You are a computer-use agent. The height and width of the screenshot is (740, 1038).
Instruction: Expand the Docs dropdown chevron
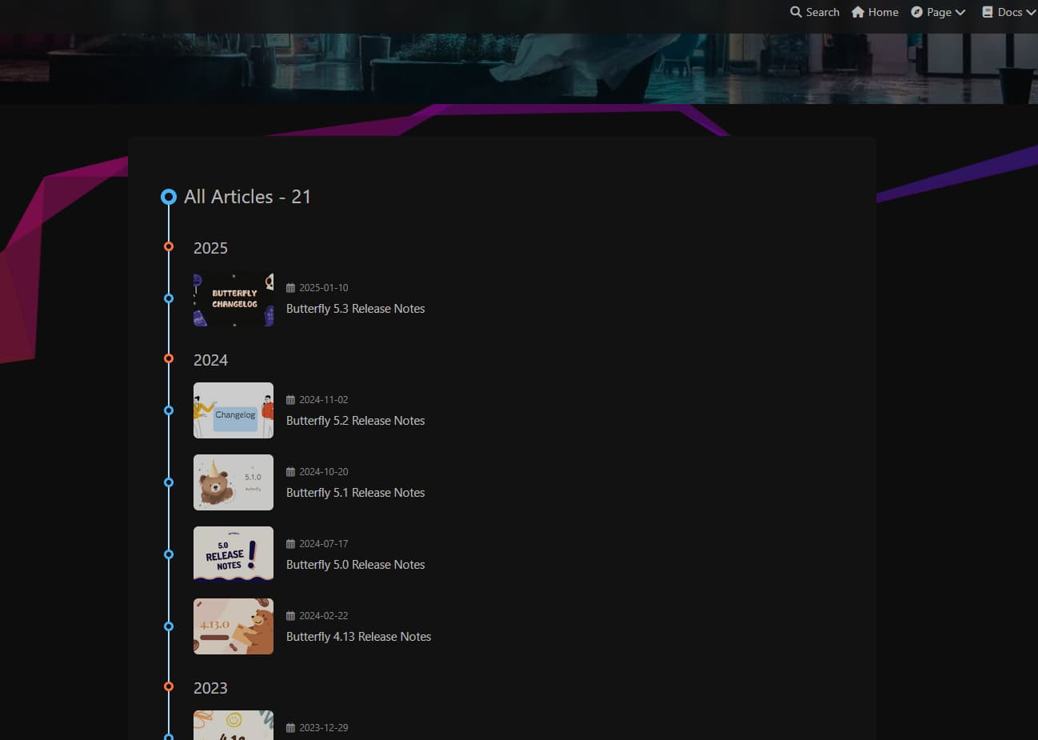click(1031, 13)
